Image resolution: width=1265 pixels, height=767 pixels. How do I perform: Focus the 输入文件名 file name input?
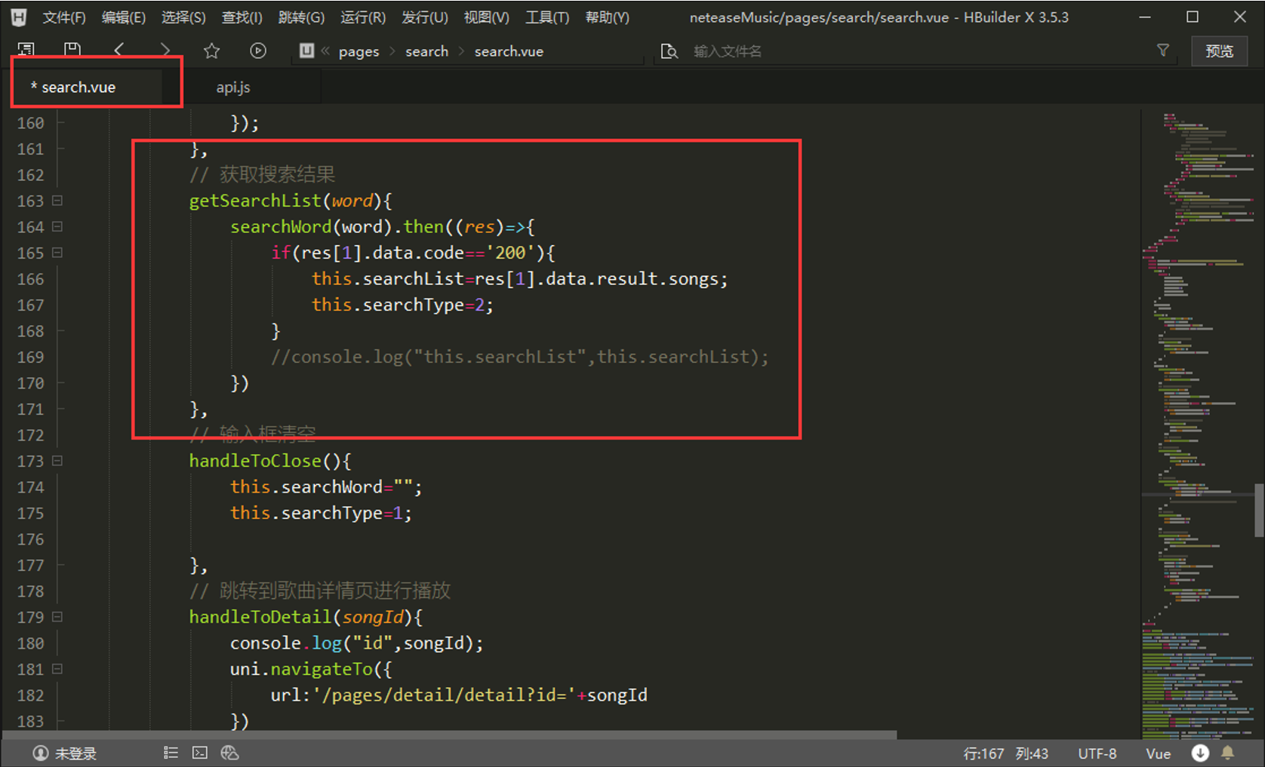913,51
